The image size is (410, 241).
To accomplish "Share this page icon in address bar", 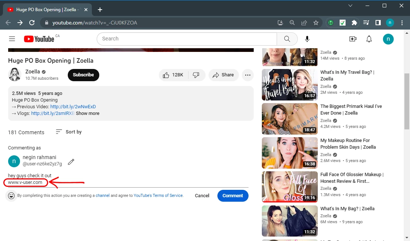I will click(x=304, y=23).
